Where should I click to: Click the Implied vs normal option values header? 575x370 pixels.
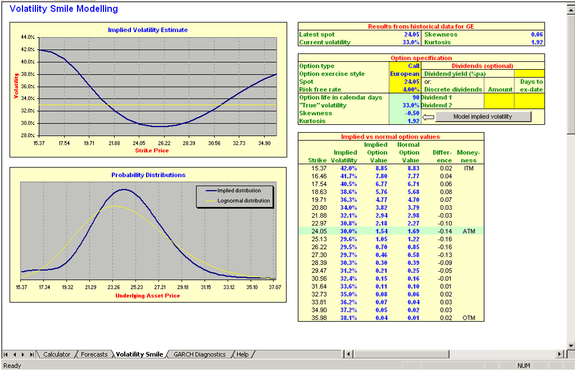(391, 137)
